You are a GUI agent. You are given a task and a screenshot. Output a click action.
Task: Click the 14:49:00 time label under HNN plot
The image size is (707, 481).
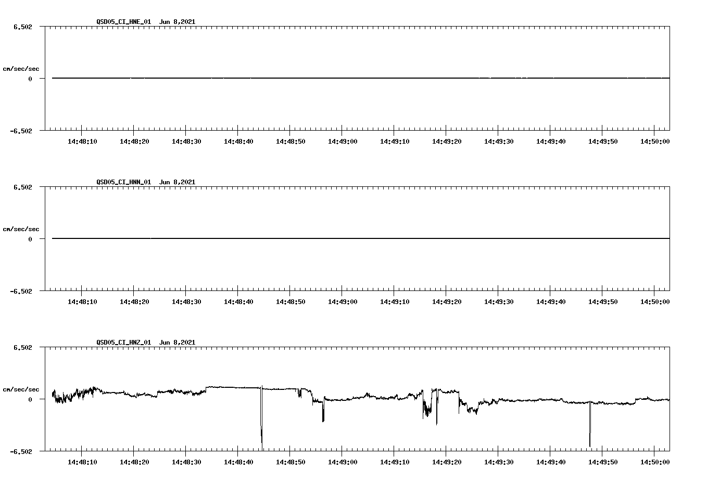tap(343, 302)
